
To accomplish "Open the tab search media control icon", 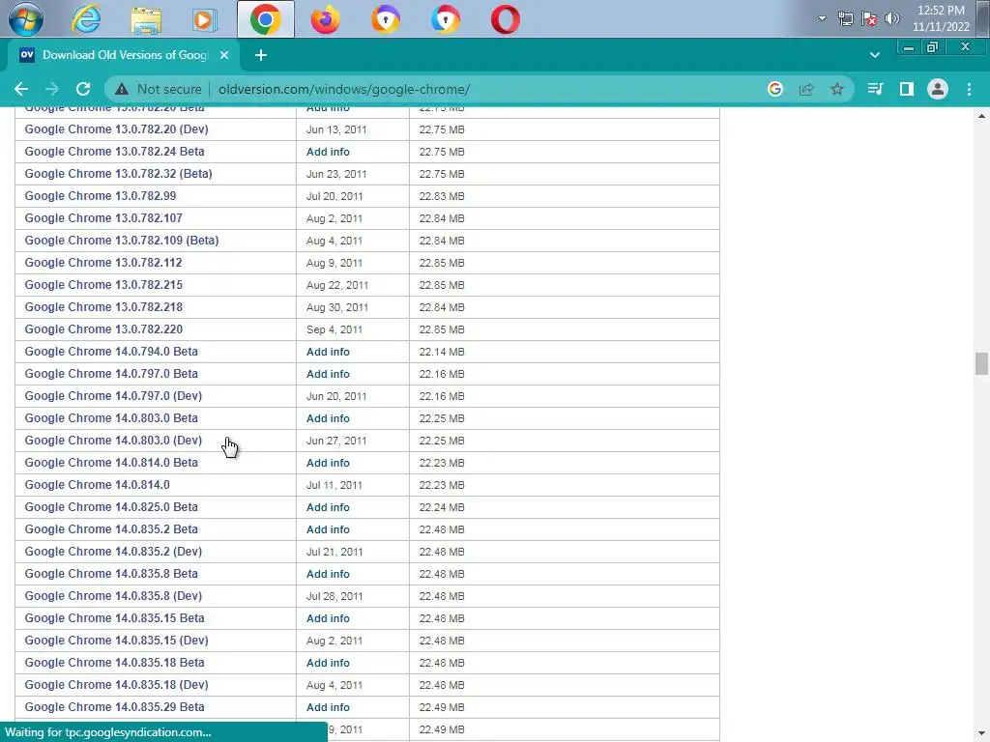I will [x=875, y=89].
